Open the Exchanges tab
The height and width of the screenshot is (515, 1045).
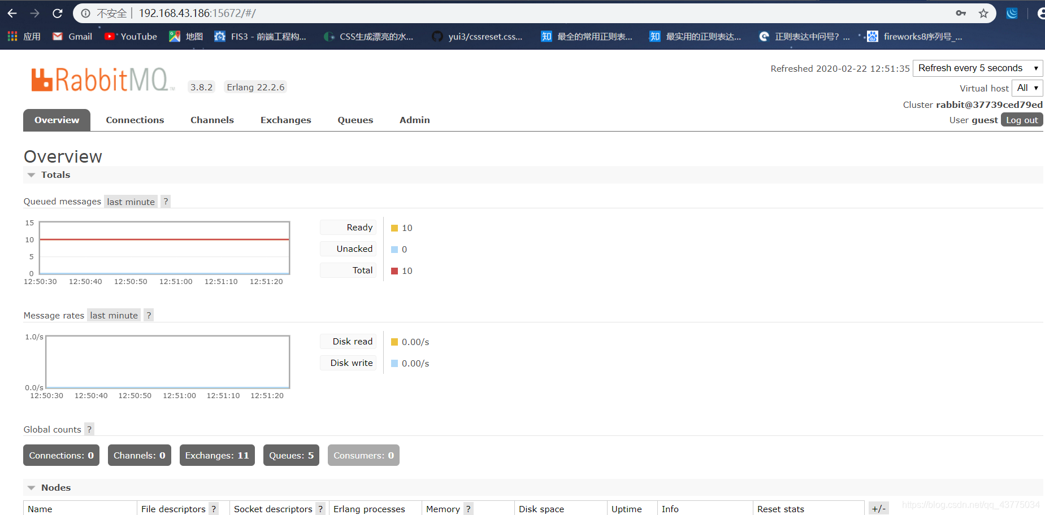click(285, 120)
